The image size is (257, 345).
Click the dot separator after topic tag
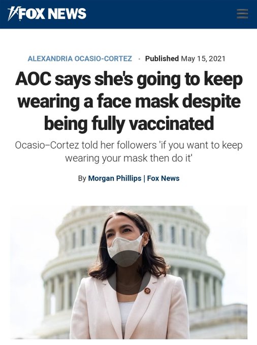[139, 59]
